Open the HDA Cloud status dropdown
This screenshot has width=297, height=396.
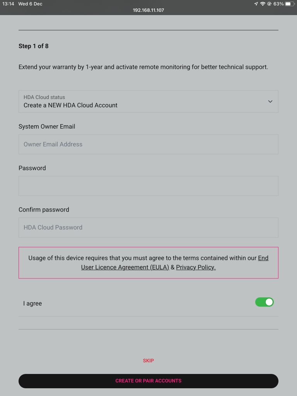(x=148, y=102)
